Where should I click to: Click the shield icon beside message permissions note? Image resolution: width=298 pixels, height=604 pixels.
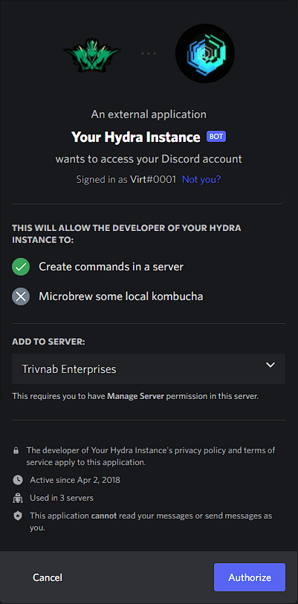click(17, 516)
